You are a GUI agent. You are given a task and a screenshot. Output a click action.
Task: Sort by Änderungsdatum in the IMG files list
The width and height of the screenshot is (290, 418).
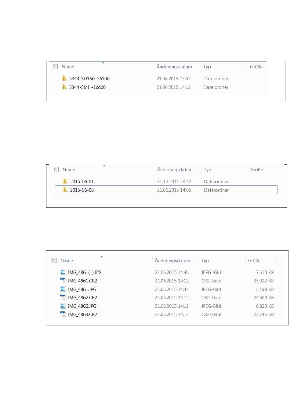tap(172, 261)
